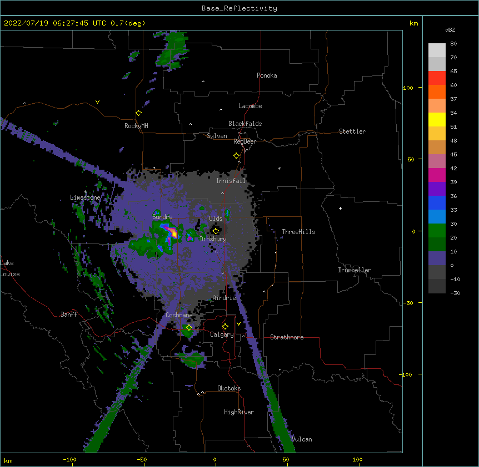Click the 100 tick on the bottom axis
The image size is (479, 467).
(357, 459)
